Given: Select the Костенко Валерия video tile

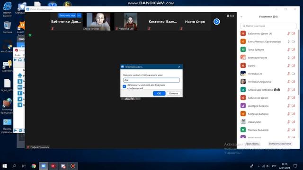Looking at the screenshot, I should click(x=163, y=22).
